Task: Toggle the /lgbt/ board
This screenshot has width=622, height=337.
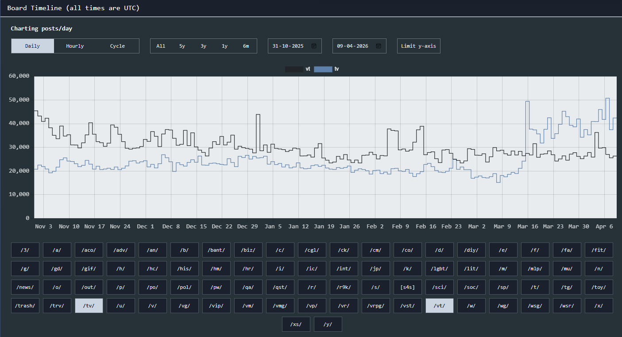Action: pyautogui.click(x=440, y=269)
